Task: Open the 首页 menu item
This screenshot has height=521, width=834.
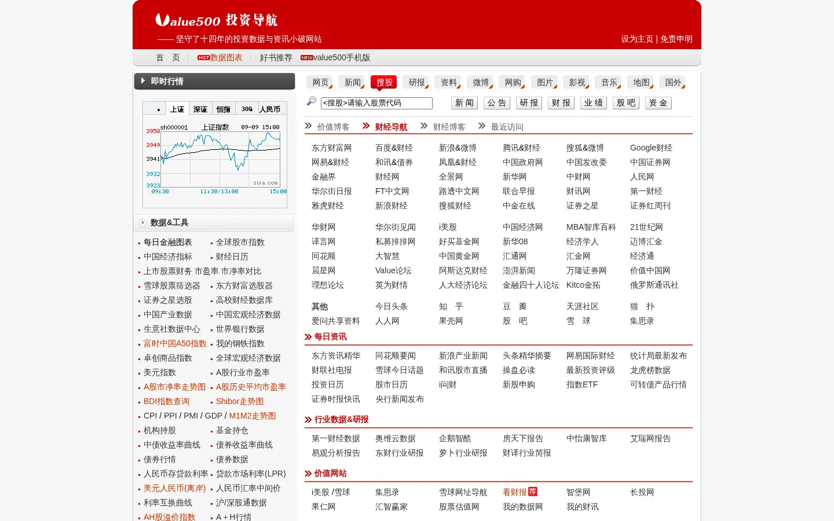Action: [x=168, y=57]
